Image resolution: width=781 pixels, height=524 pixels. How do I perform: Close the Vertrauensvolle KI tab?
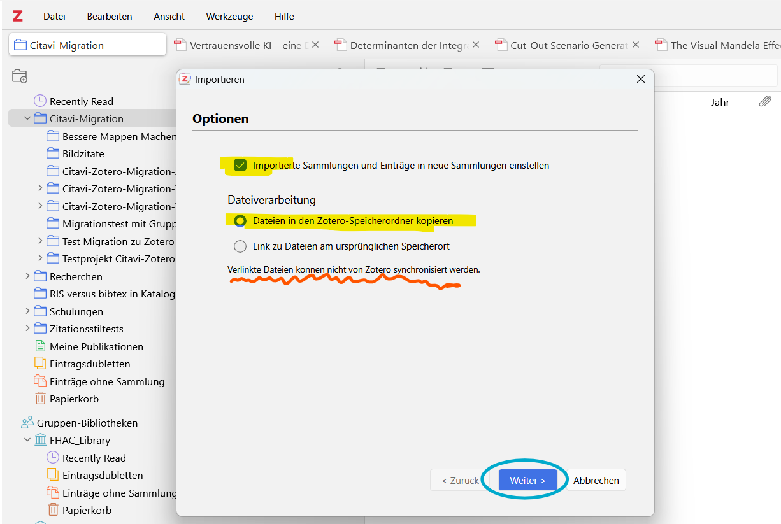pos(315,45)
